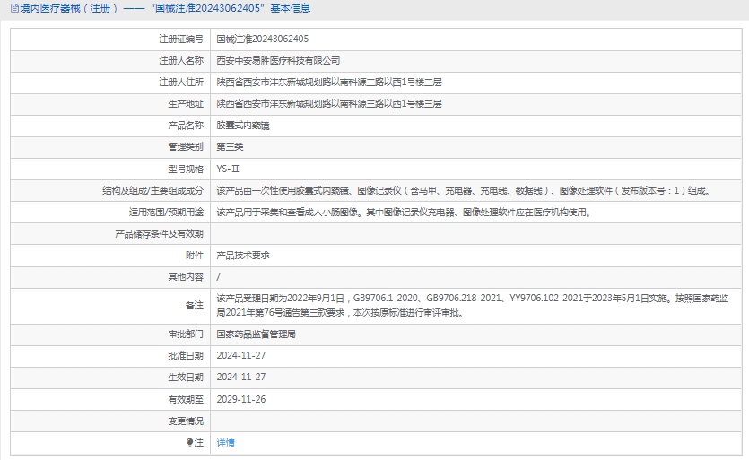Select the 批准日期 value 2024-11-27
Screen dimensions: 749x460
(241, 355)
